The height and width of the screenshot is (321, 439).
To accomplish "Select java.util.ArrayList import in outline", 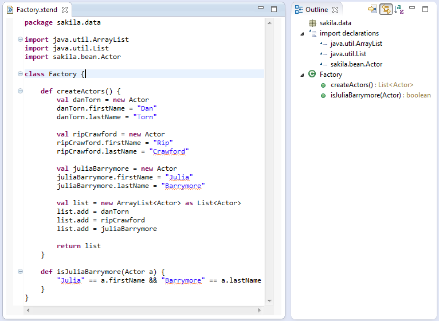I will 356,44.
